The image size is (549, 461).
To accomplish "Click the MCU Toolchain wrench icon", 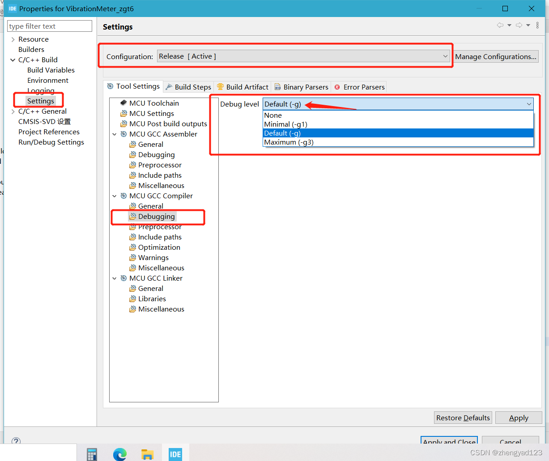I will (x=123, y=102).
